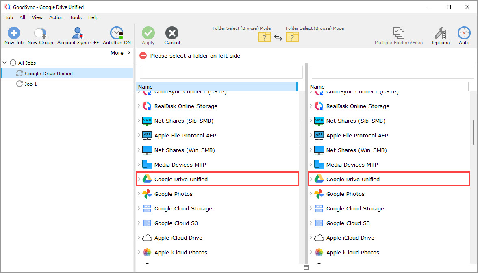478x273 pixels.
Task: Click Apple iCloud Photos icon in left pane
Action: (x=147, y=252)
